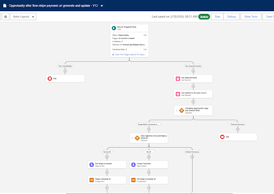Click the Last saved timestamp text
The width and height of the screenshot is (274, 194).
tap(174, 17)
